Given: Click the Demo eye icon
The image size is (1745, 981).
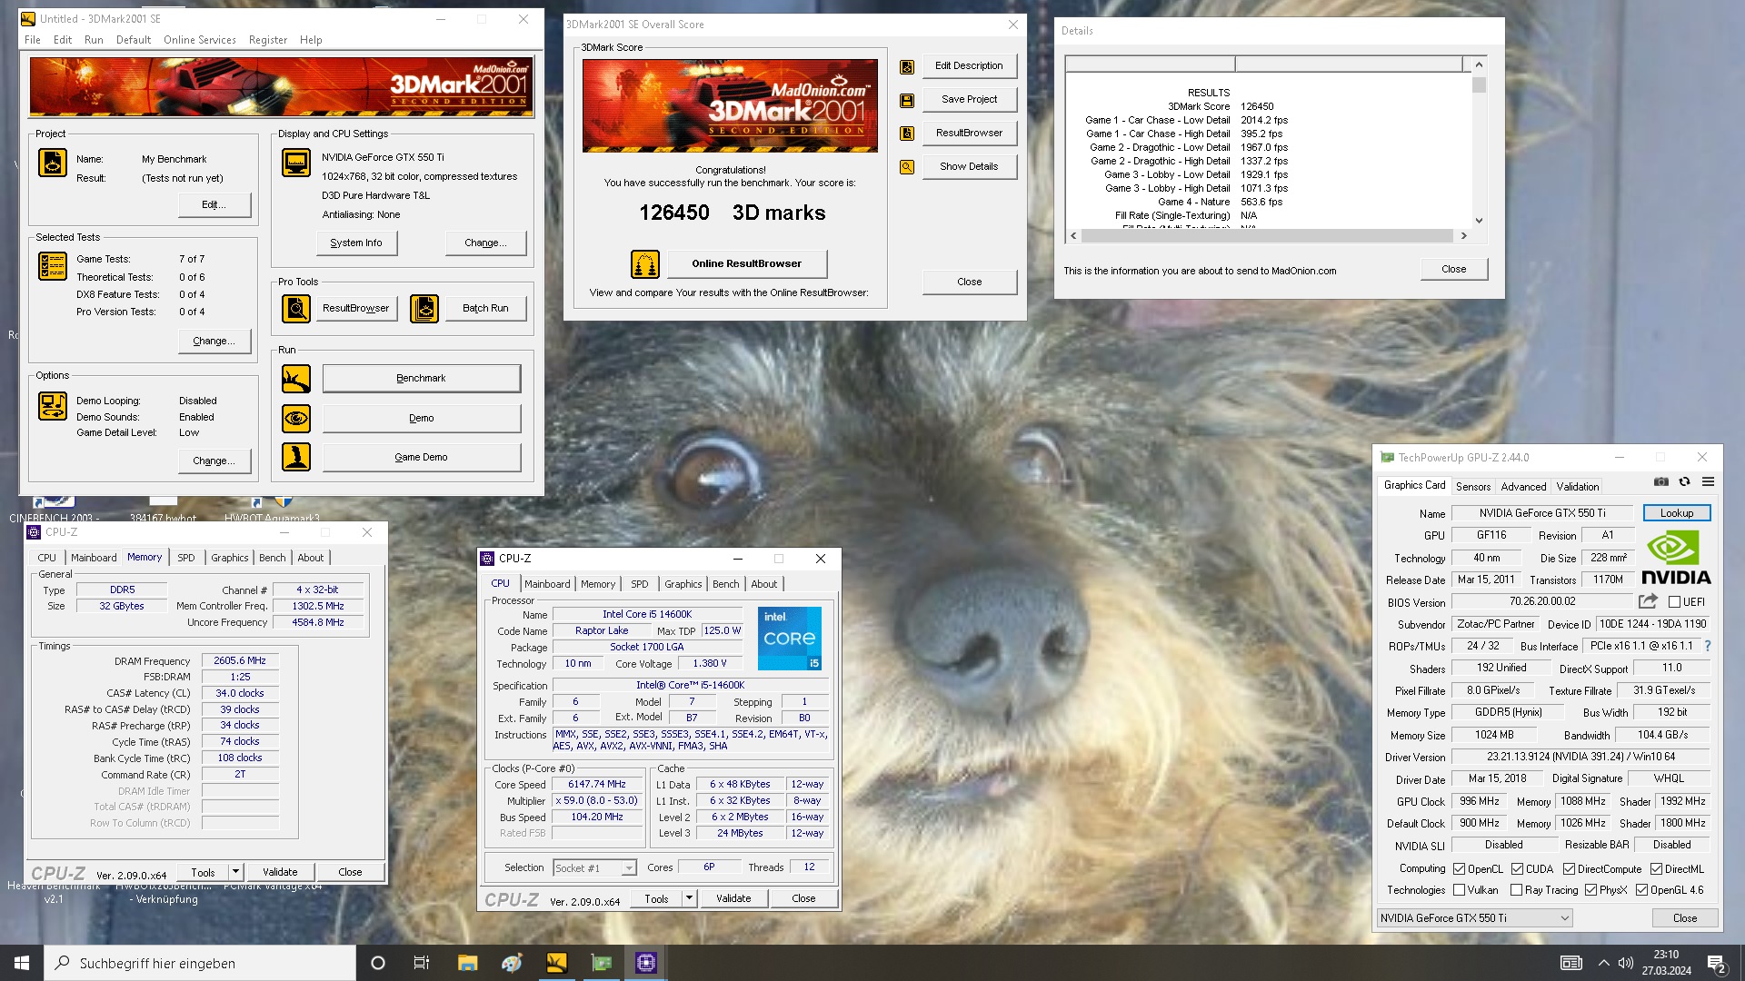Looking at the screenshot, I should coord(296,419).
